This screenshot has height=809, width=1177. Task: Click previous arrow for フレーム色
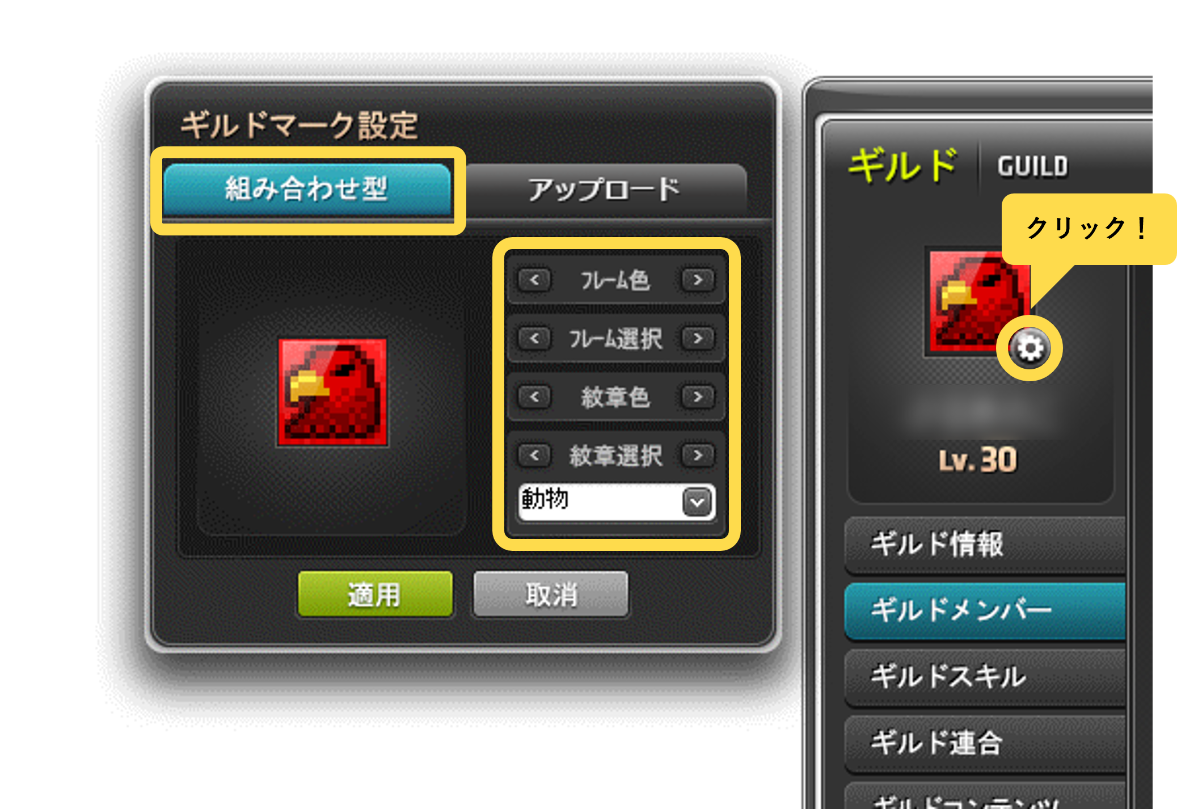point(534,280)
